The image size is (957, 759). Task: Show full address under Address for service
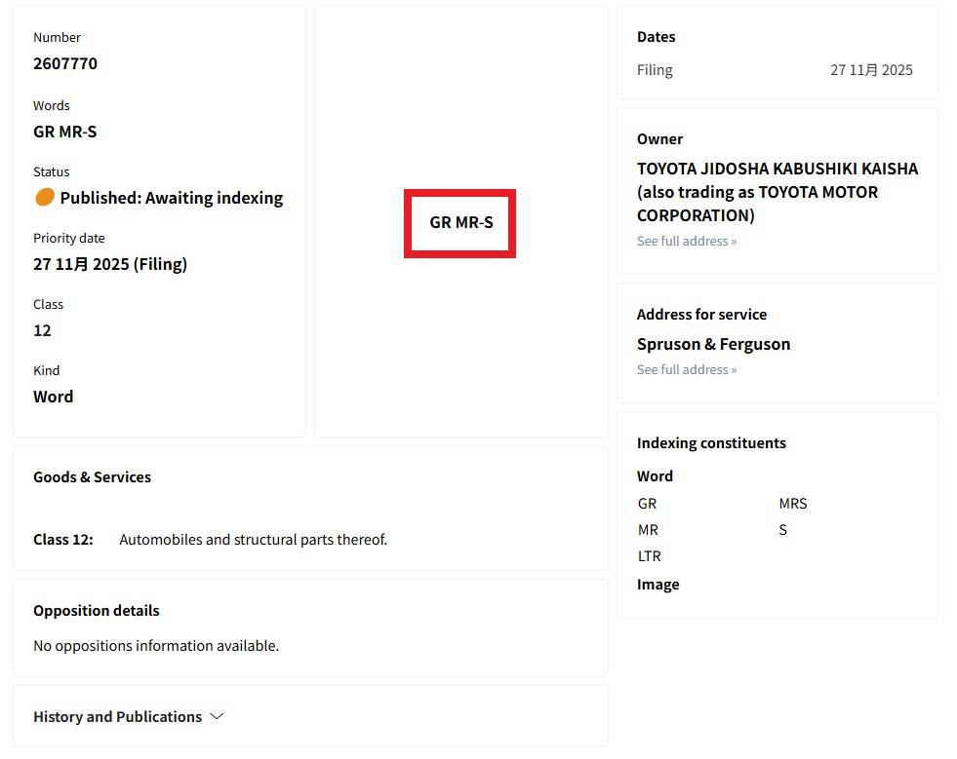pyautogui.click(x=687, y=369)
